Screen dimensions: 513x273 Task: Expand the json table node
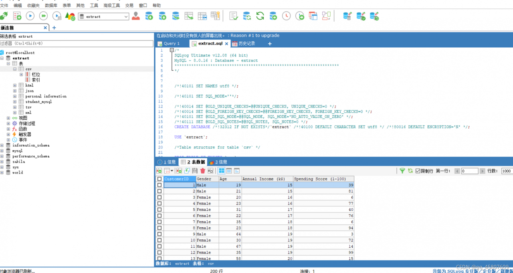(x=15, y=91)
